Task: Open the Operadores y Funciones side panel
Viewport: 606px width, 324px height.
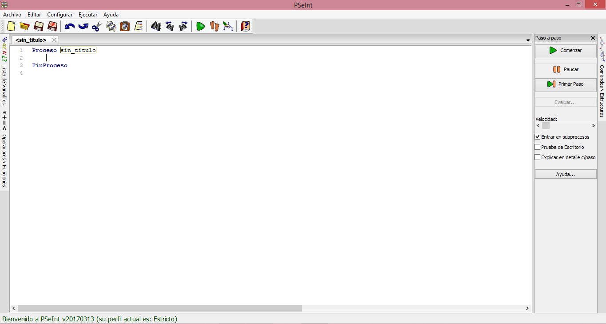Action: tap(4, 149)
